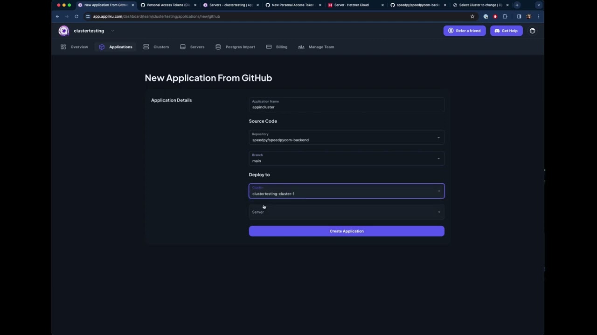Click the red shield extension icon

click(495, 16)
